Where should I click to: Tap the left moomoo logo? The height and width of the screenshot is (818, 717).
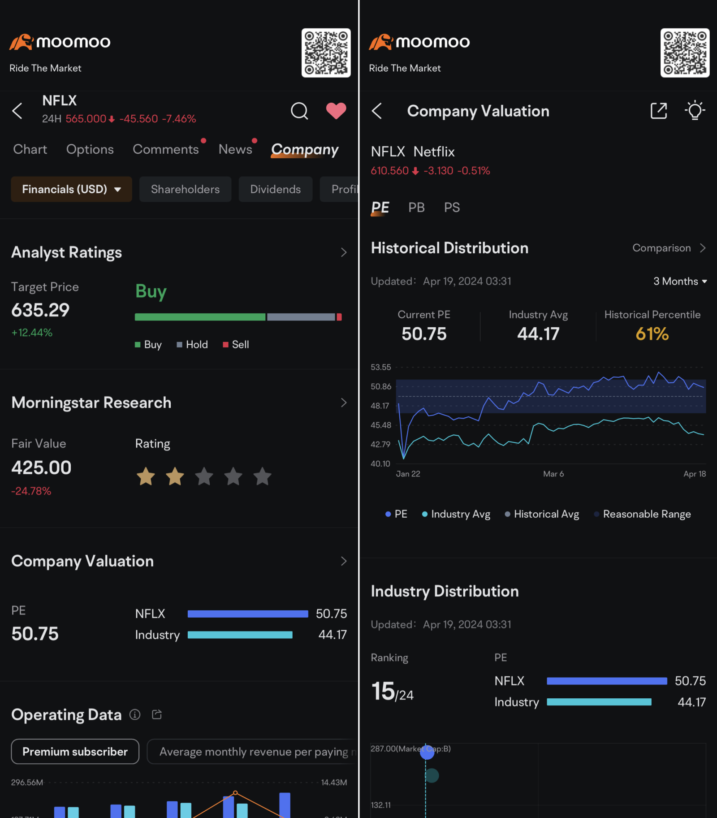click(60, 42)
